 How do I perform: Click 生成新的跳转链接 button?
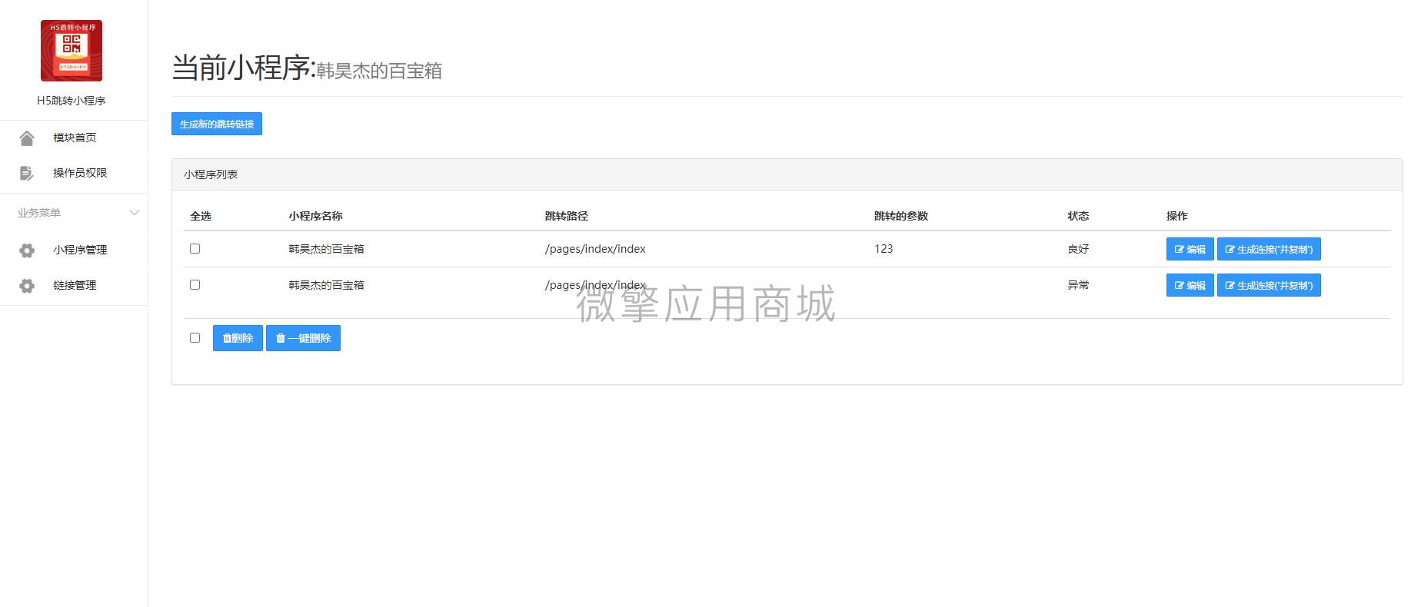tap(217, 124)
